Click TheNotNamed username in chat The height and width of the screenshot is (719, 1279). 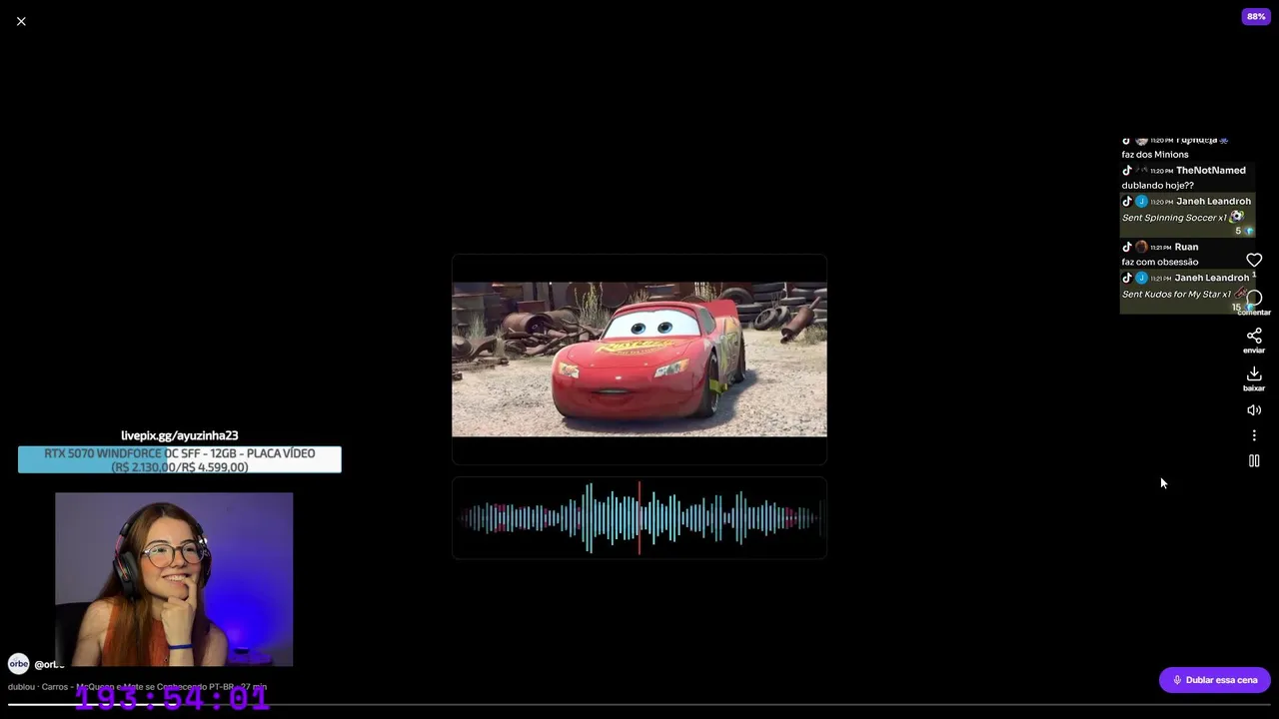[x=1211, y=171]
